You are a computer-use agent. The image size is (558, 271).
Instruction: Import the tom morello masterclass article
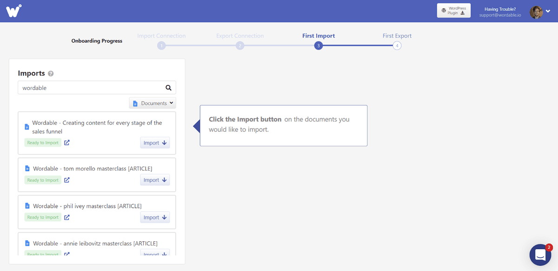[155, 180]
